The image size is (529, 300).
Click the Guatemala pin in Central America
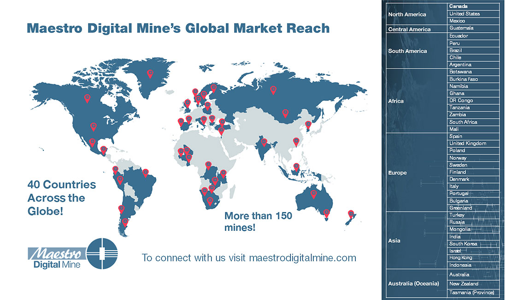tap(104, 150)
